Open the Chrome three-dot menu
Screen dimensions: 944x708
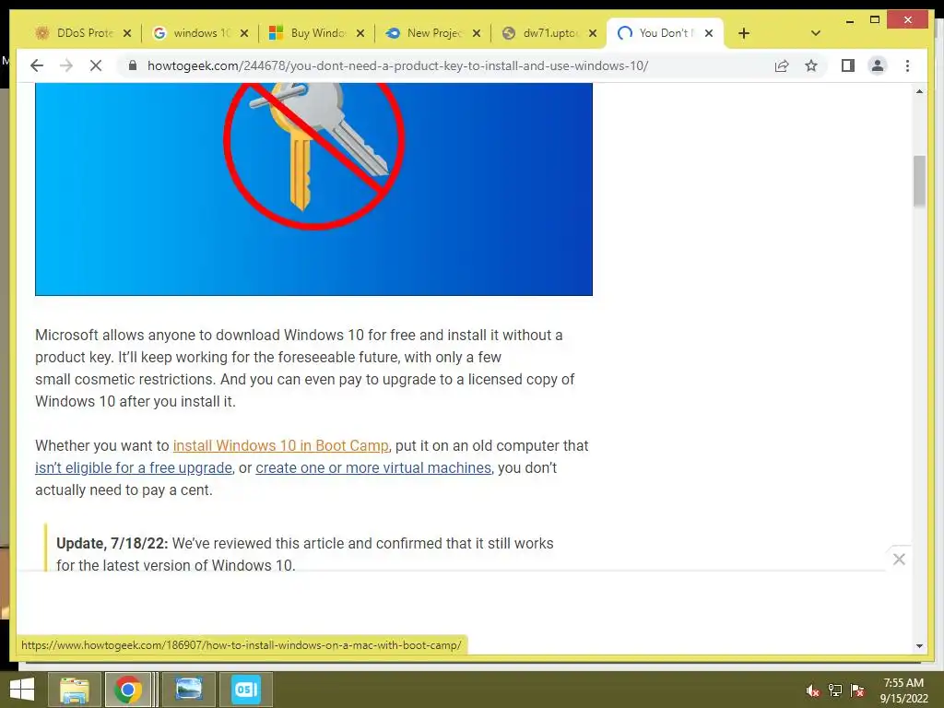pyautogui.click(x=907, y=65)
